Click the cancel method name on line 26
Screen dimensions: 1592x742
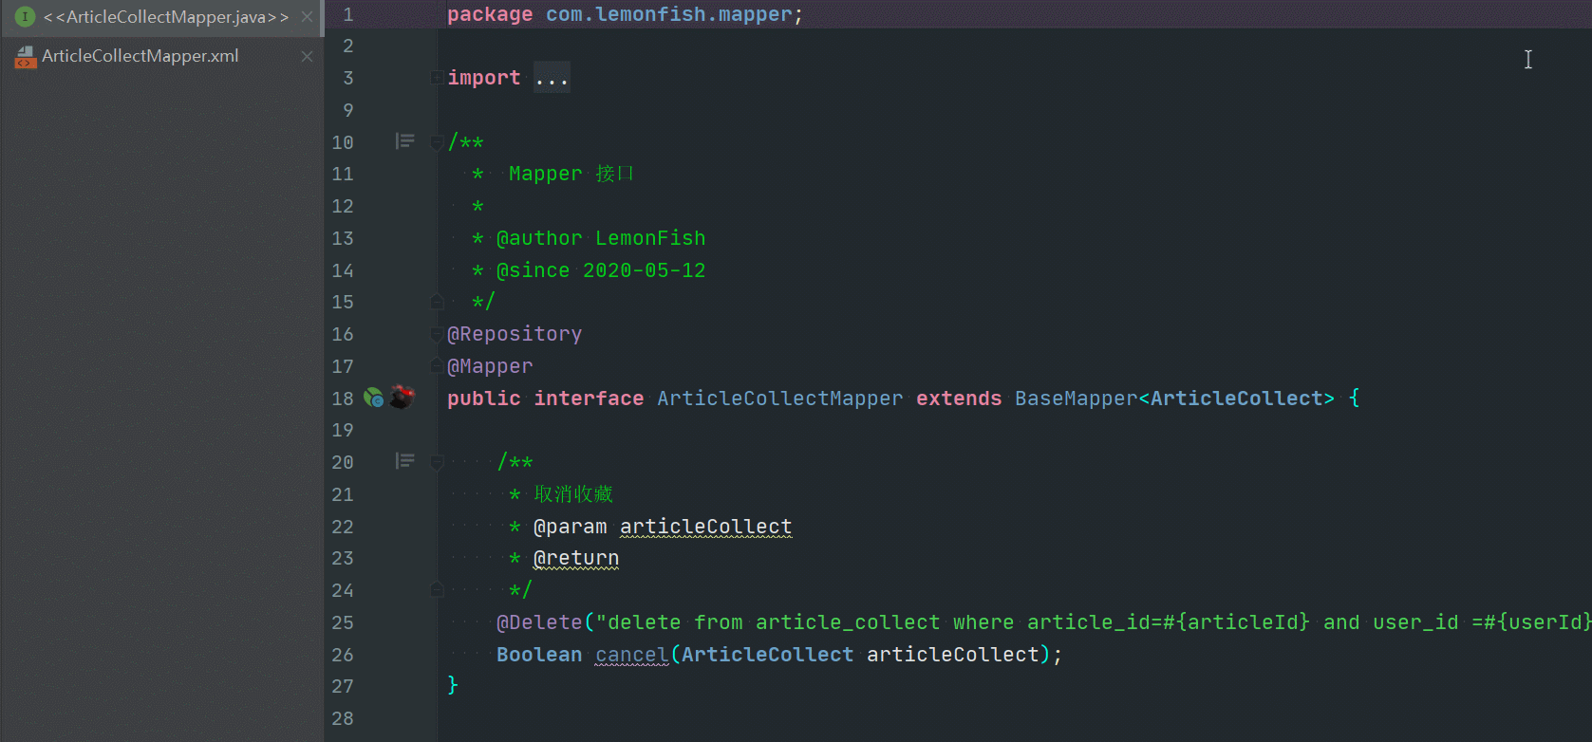pos(632,655)
